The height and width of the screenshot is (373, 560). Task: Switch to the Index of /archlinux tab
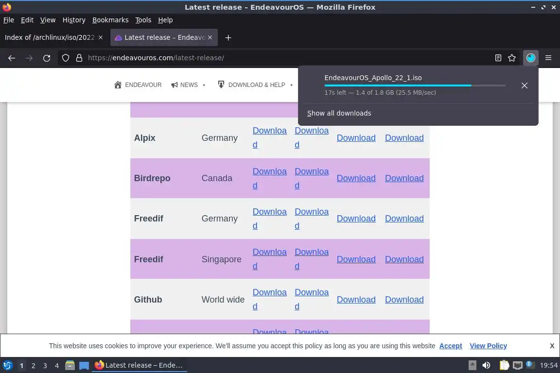tap(50, 37)
